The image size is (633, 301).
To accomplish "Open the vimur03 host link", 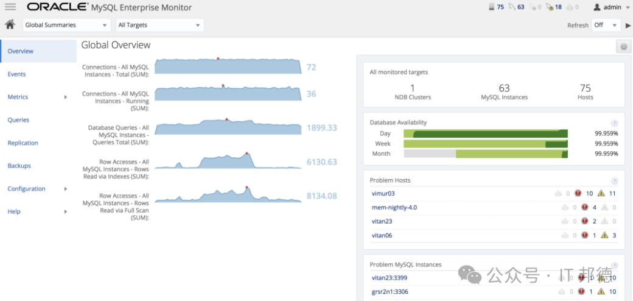I will click(x=383, y=193).
